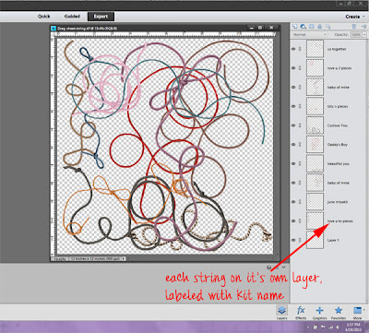Screen dimensions: 369x333
Task: Open the Effects fx panel
Action: 301,313
